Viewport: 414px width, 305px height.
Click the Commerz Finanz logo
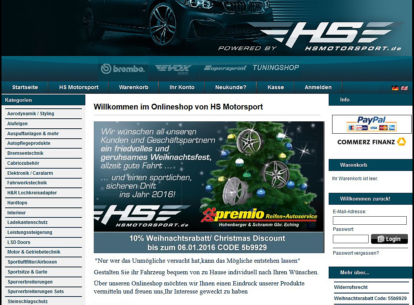371,142
